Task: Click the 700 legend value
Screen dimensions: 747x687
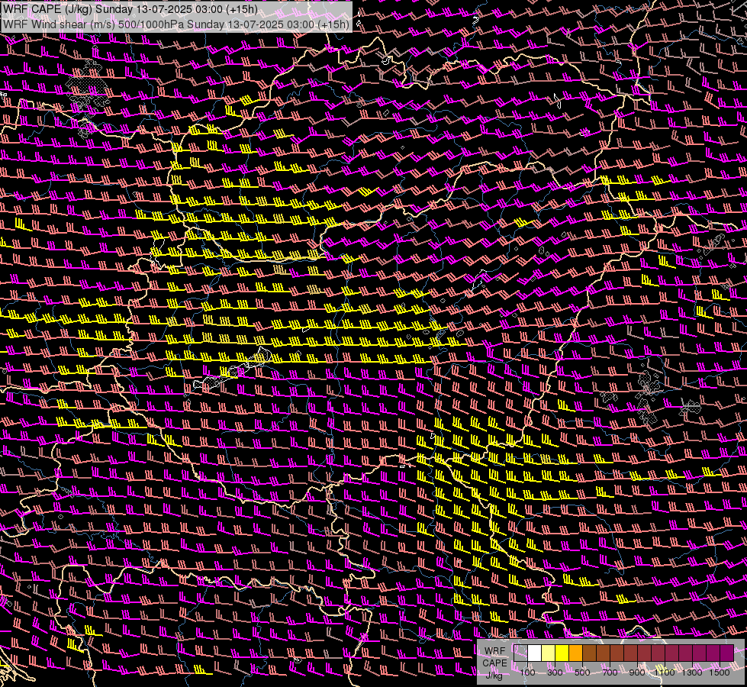Action: [x=610, y=672]
